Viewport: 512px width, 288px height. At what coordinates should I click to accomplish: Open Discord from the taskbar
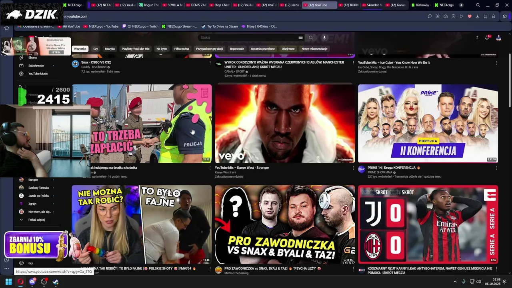(x=32, y=282)
